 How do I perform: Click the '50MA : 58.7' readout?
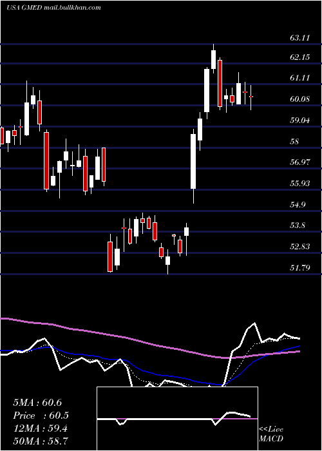point(40,441)
